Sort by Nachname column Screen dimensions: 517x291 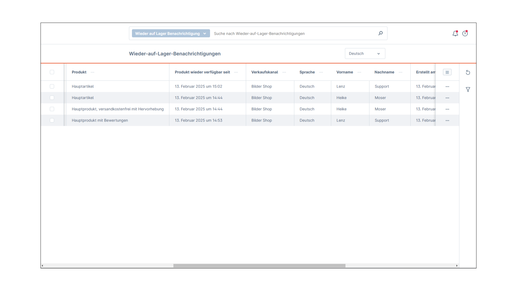pos(384,72)
